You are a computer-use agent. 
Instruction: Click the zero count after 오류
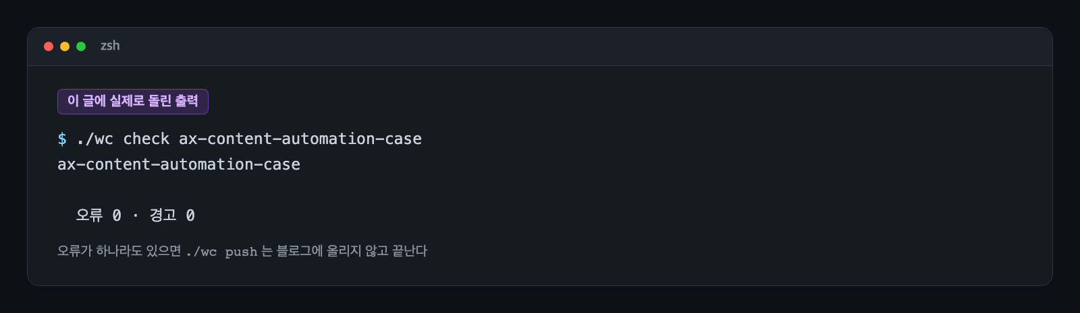[x=117, y=215]
